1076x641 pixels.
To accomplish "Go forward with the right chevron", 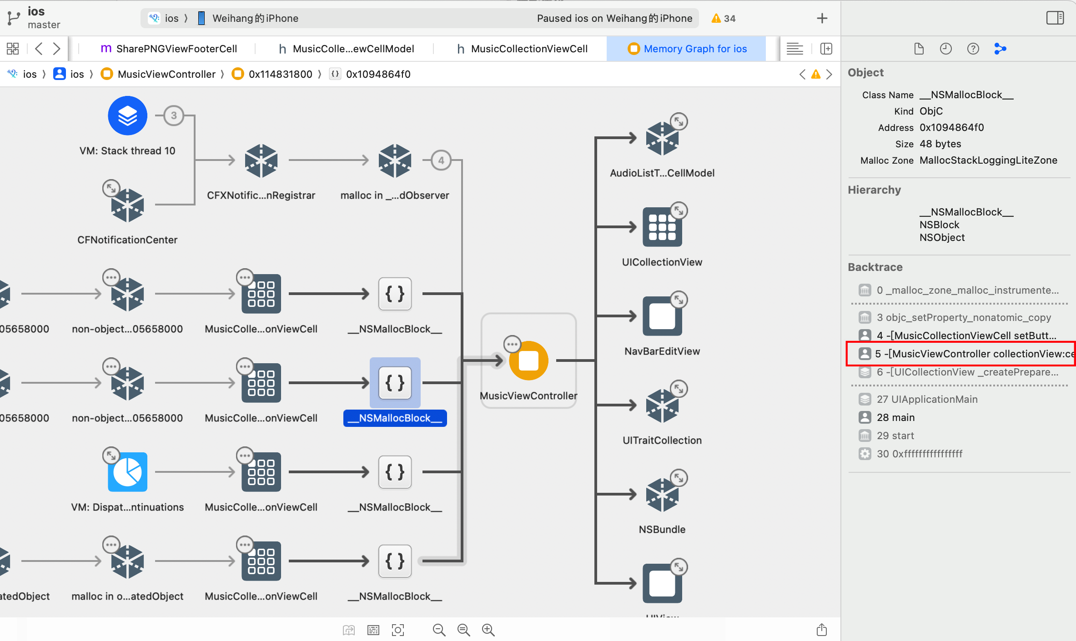I will tap(56, 49).
